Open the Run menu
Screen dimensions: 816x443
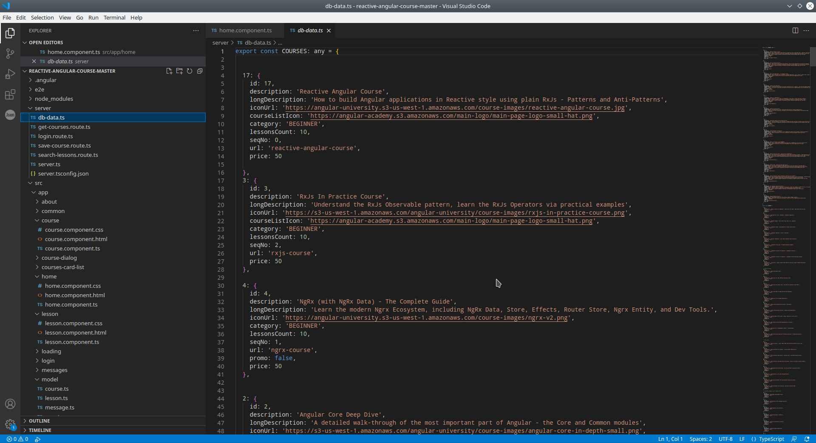[93, 17]
